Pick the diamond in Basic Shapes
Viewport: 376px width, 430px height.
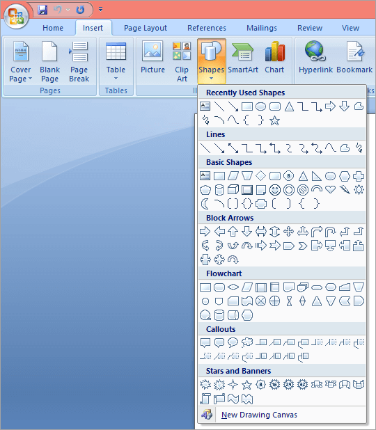tap(260, 176)
